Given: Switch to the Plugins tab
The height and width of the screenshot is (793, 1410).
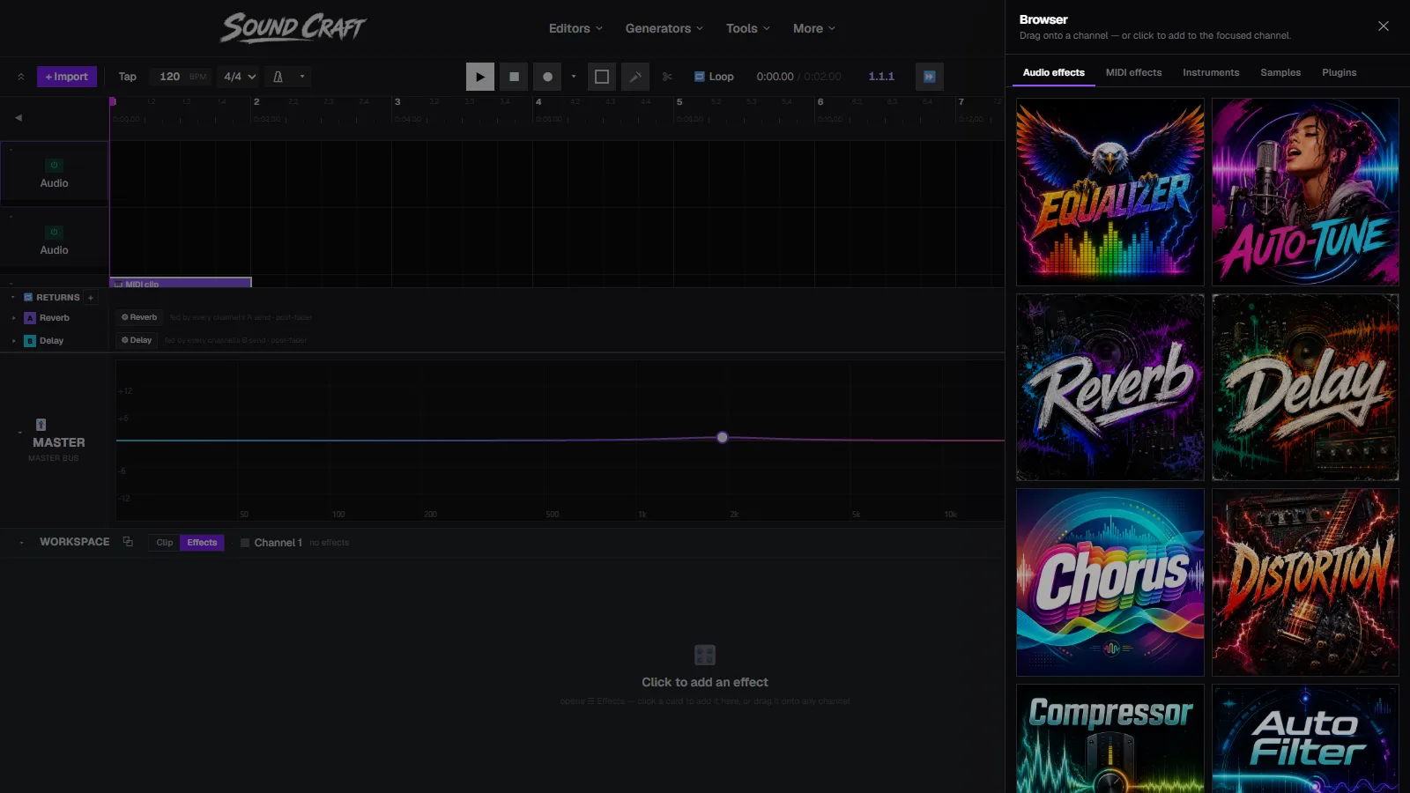Looking at the screenshot, I should point(1339,72).
